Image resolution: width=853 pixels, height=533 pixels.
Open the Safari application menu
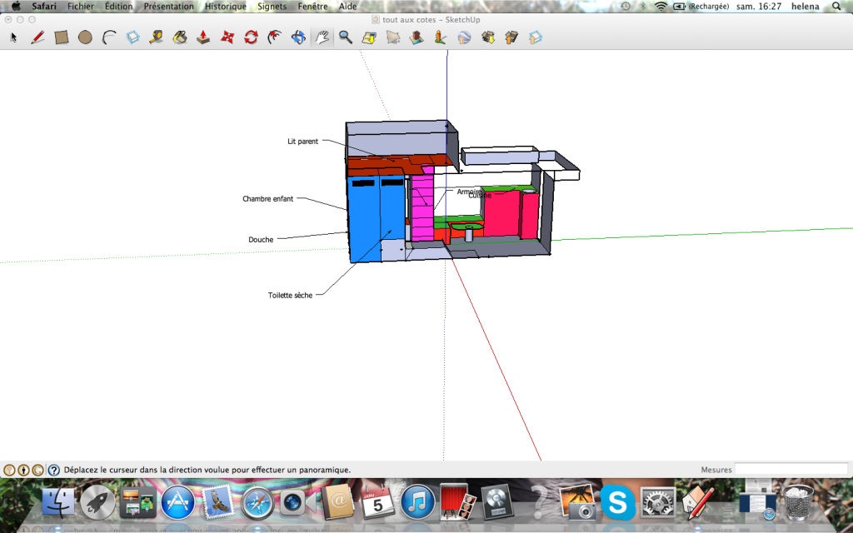click(x=44, y=7)
